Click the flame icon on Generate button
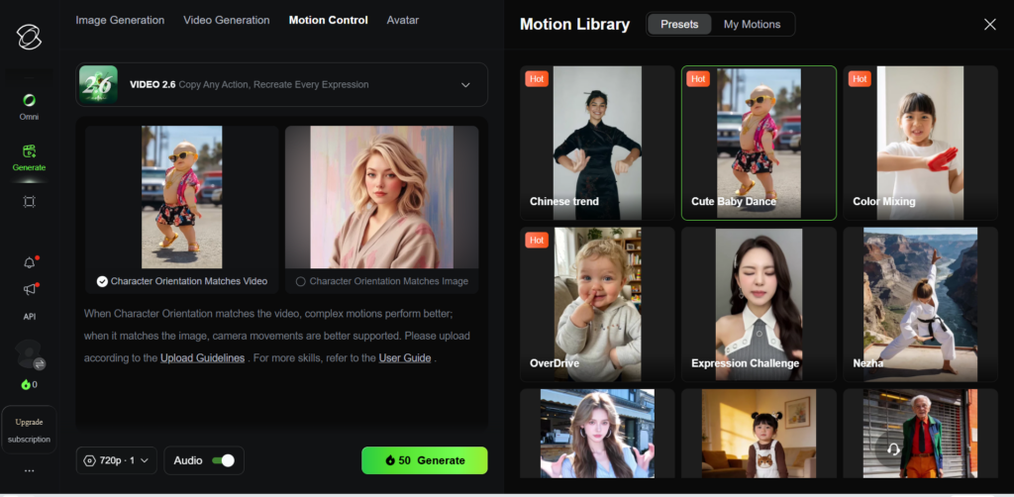1014x497 pixels. (390, 460)
